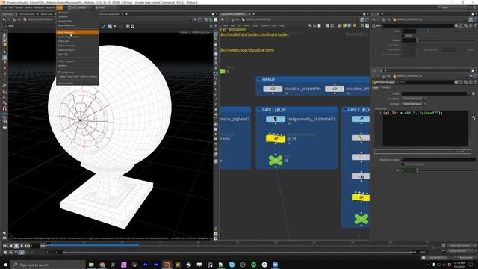Open the gear menu beside Attribute Wrangle gl_lit
This screenshot has width=478, height=269.
coord(456,82)
